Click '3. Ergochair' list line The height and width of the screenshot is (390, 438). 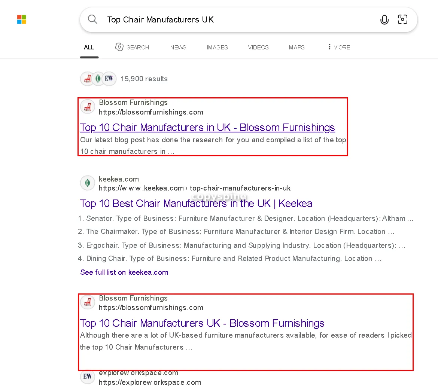pos(241,246)
